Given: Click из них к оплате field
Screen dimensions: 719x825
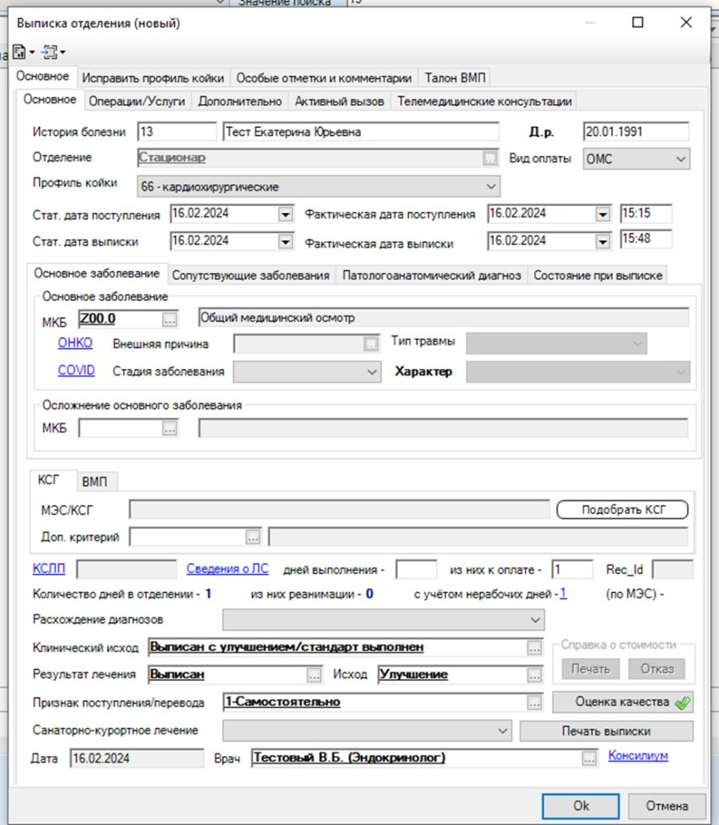Looking at the screenshot, I should (x=572, y=570).
